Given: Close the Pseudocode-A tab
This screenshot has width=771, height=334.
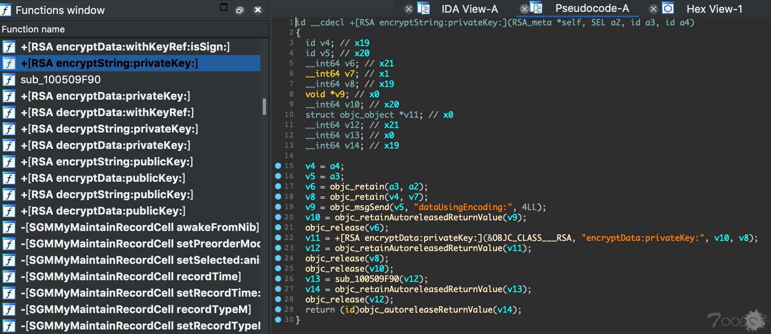Looking at the screenshot, I should click(524, 9).
